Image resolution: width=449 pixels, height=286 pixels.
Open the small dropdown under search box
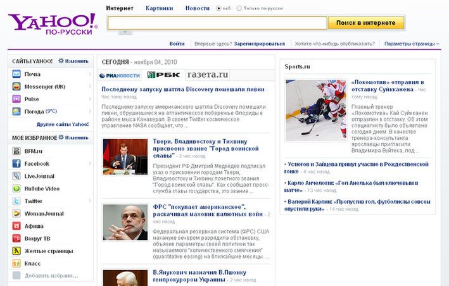pyautogui.click(x=125, y=32)
